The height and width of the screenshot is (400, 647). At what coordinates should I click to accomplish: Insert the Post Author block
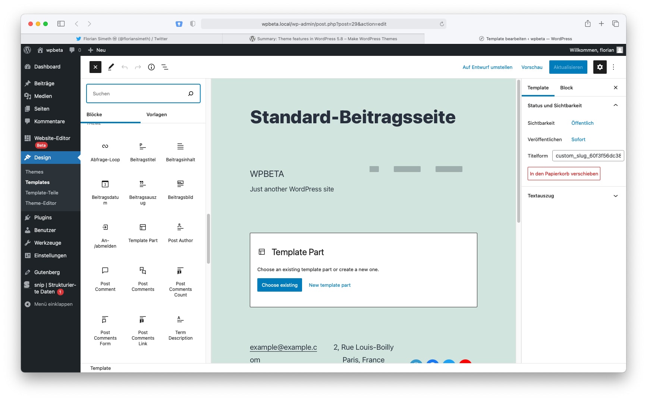(x=180, y=232)
